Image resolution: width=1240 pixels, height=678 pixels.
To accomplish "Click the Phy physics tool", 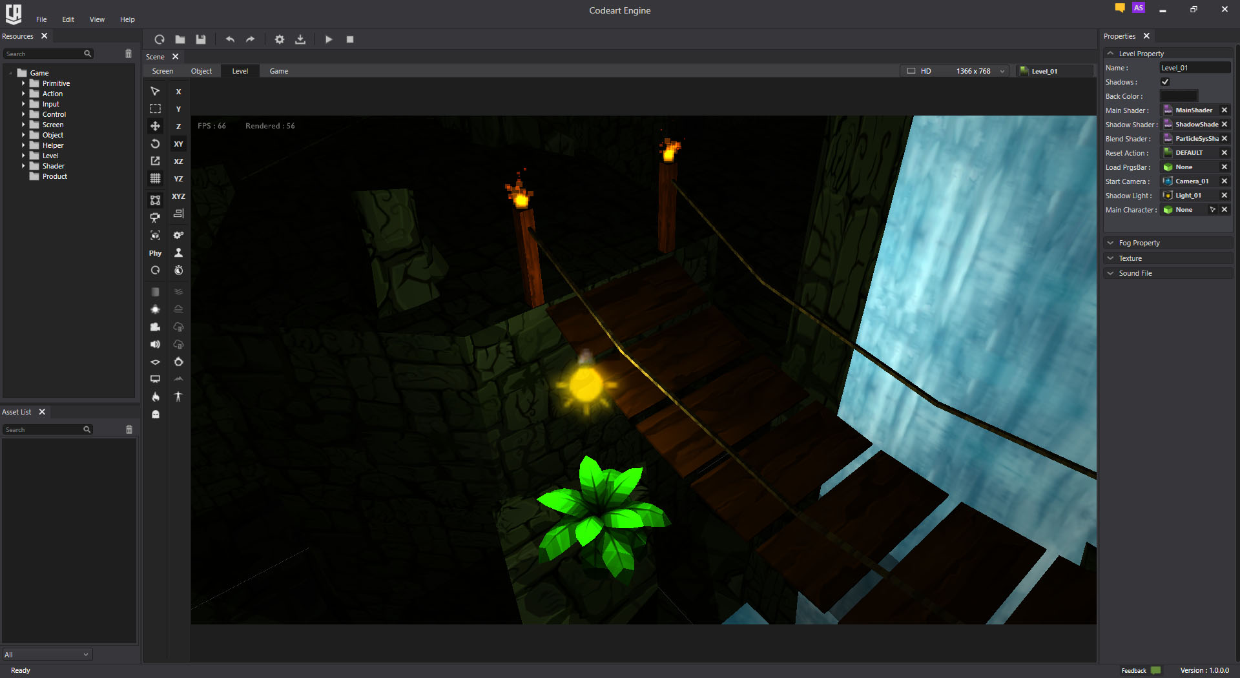I will pos(155,253).
